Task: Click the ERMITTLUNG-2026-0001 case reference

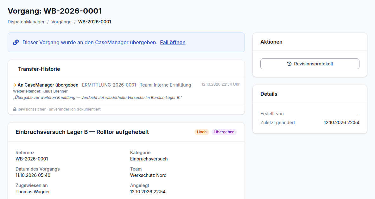Action: point(109,85)
